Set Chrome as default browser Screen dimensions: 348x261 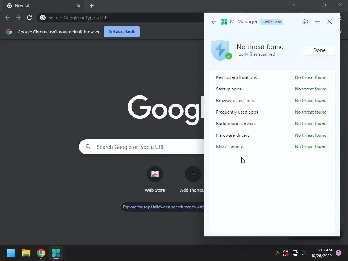pyautogui.click(x=122, y=32)
